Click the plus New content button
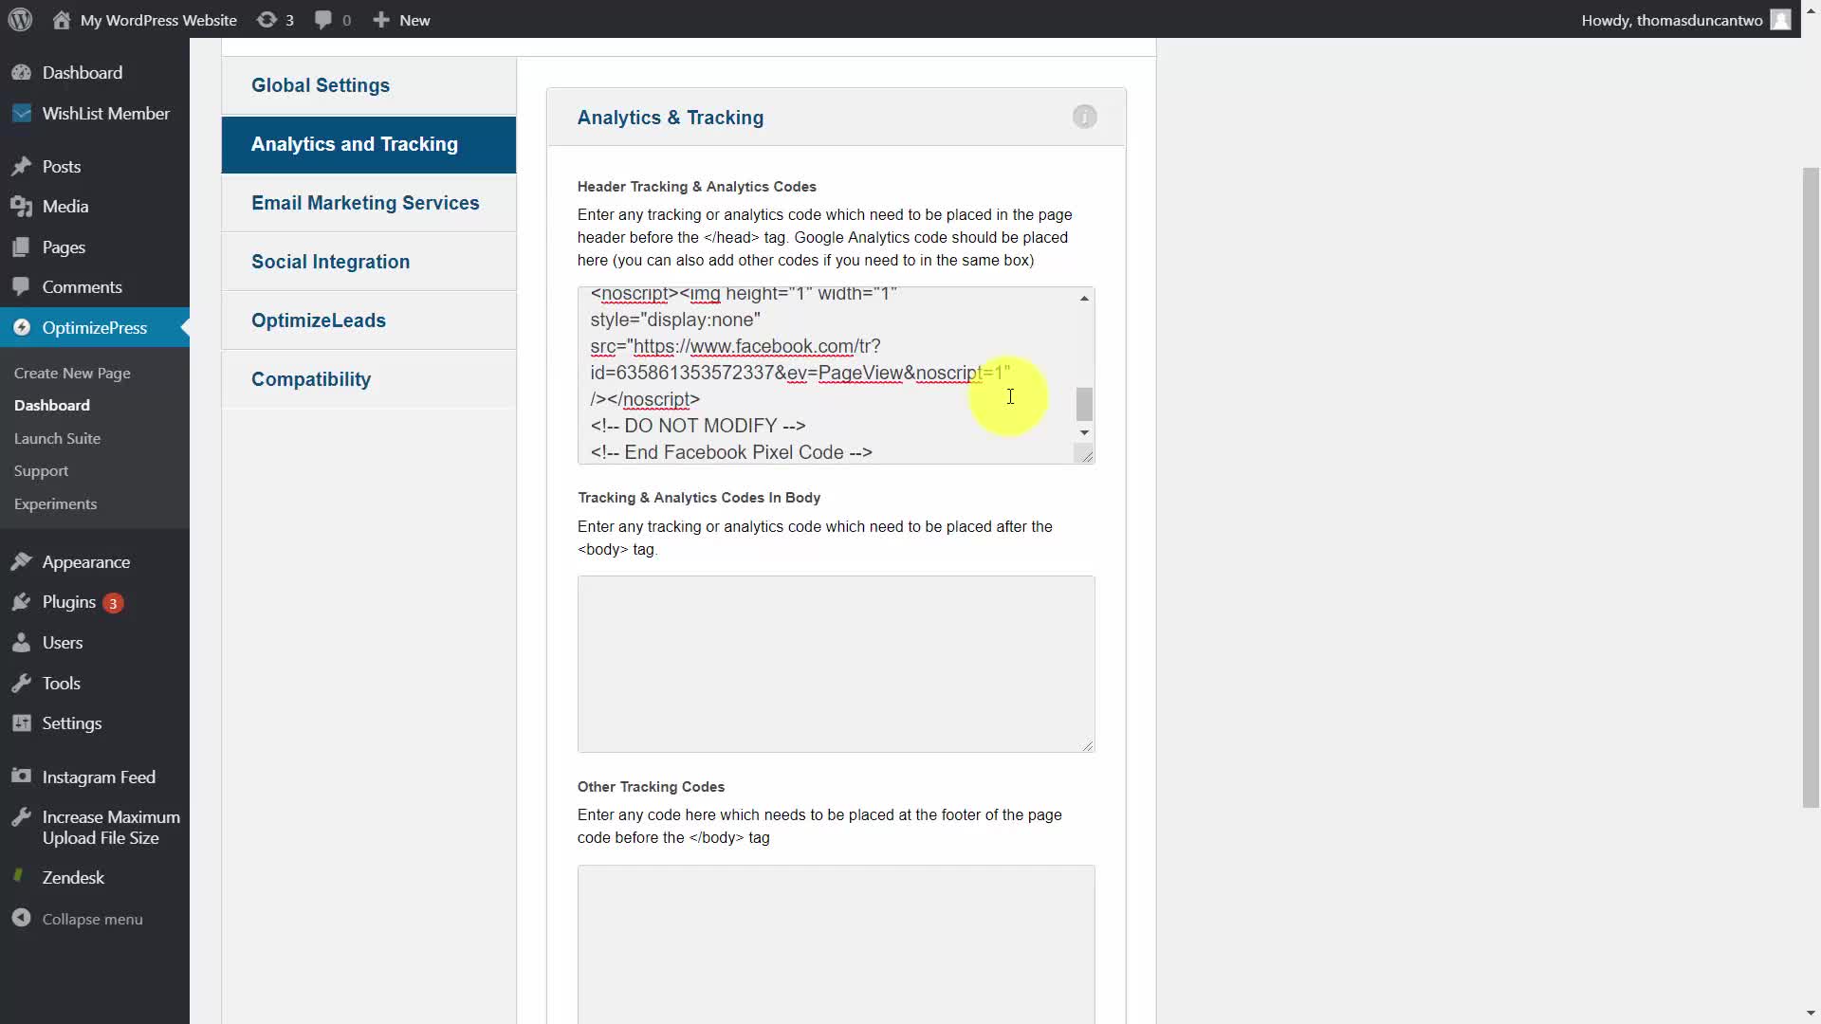Viewport: 1821px width, 1024px height. 400,20
